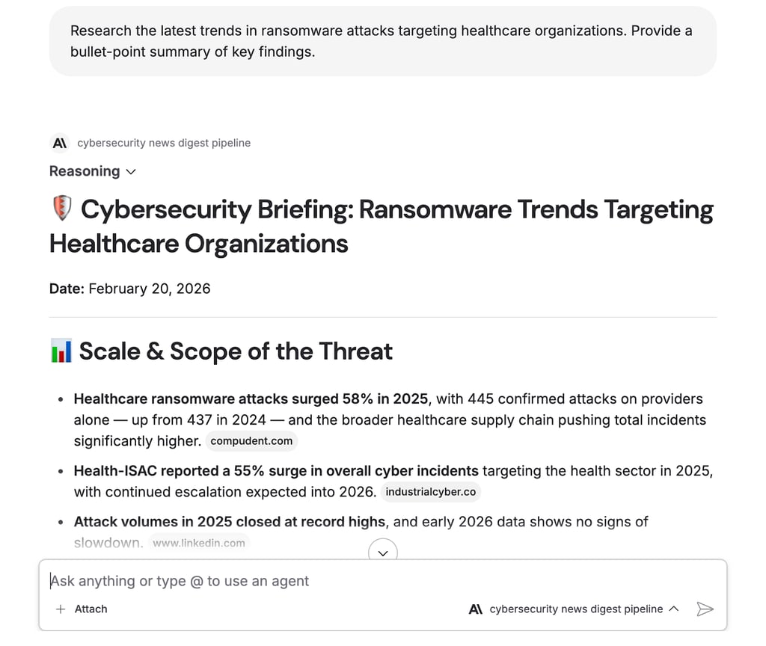Click the Cybersecurity Briefing heading text

tap(381, 226)
